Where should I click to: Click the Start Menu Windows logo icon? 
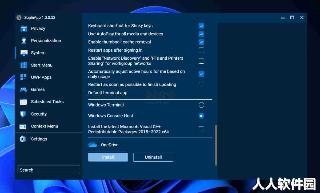click(24, 65)
